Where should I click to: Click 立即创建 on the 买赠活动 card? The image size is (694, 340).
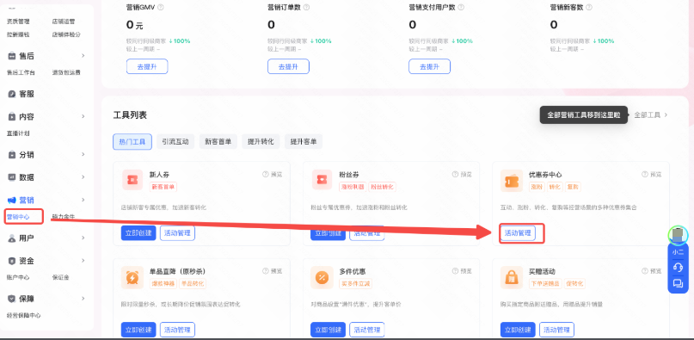pos(518,330)
